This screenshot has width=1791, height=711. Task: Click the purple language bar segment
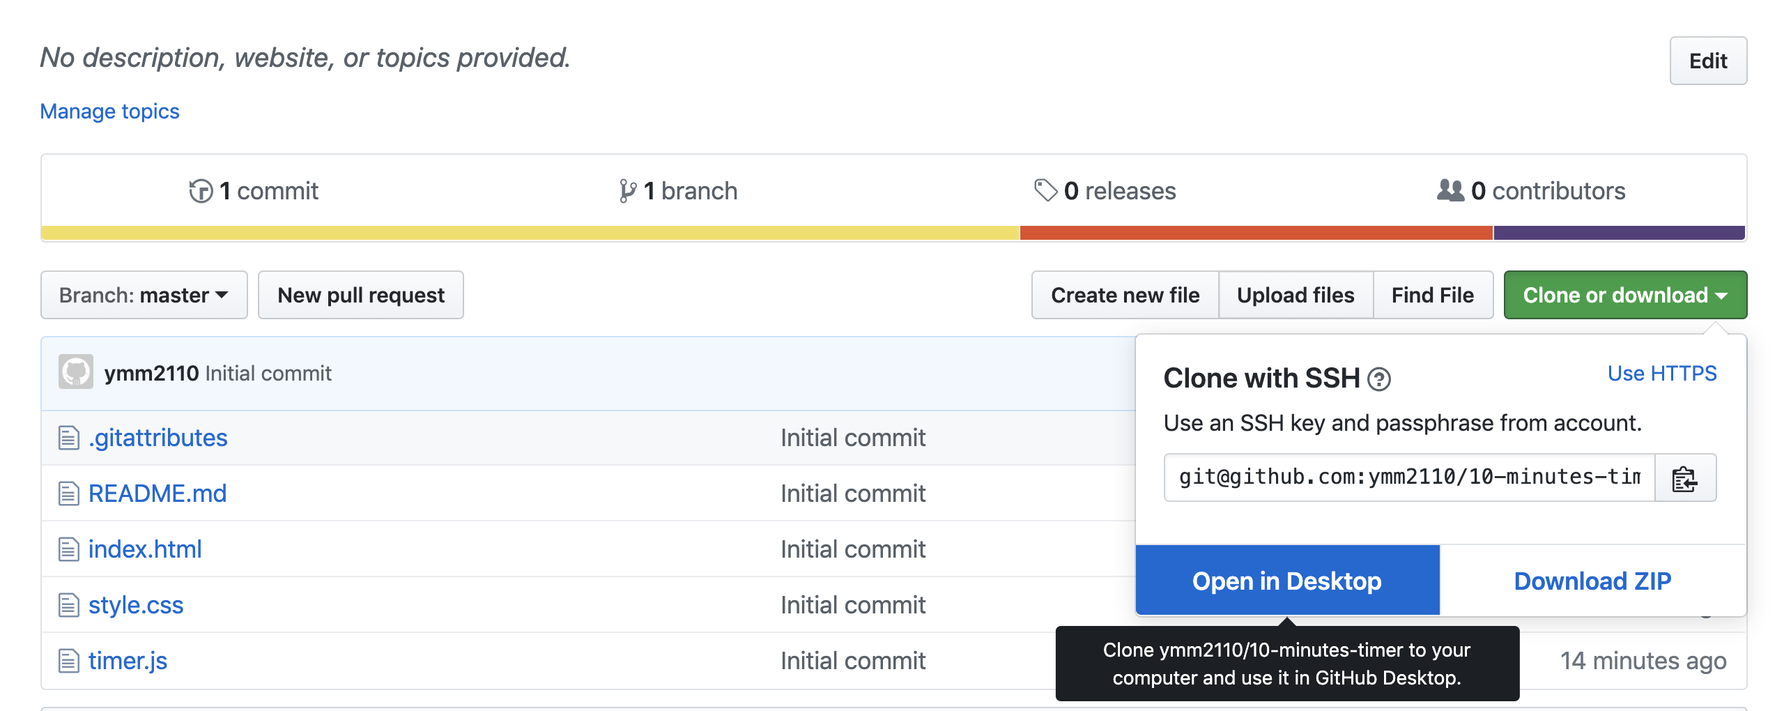pos(1620,233)
